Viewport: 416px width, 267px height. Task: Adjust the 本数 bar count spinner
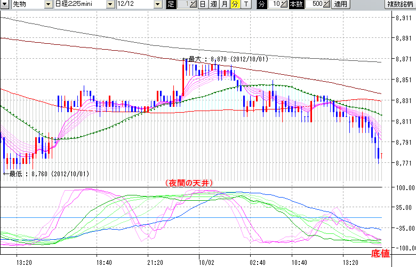[x=326, y=4]
